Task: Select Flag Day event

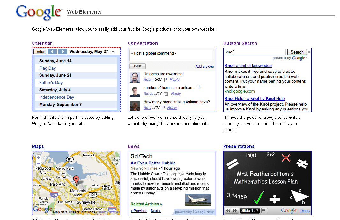Action: pos(48,68)
